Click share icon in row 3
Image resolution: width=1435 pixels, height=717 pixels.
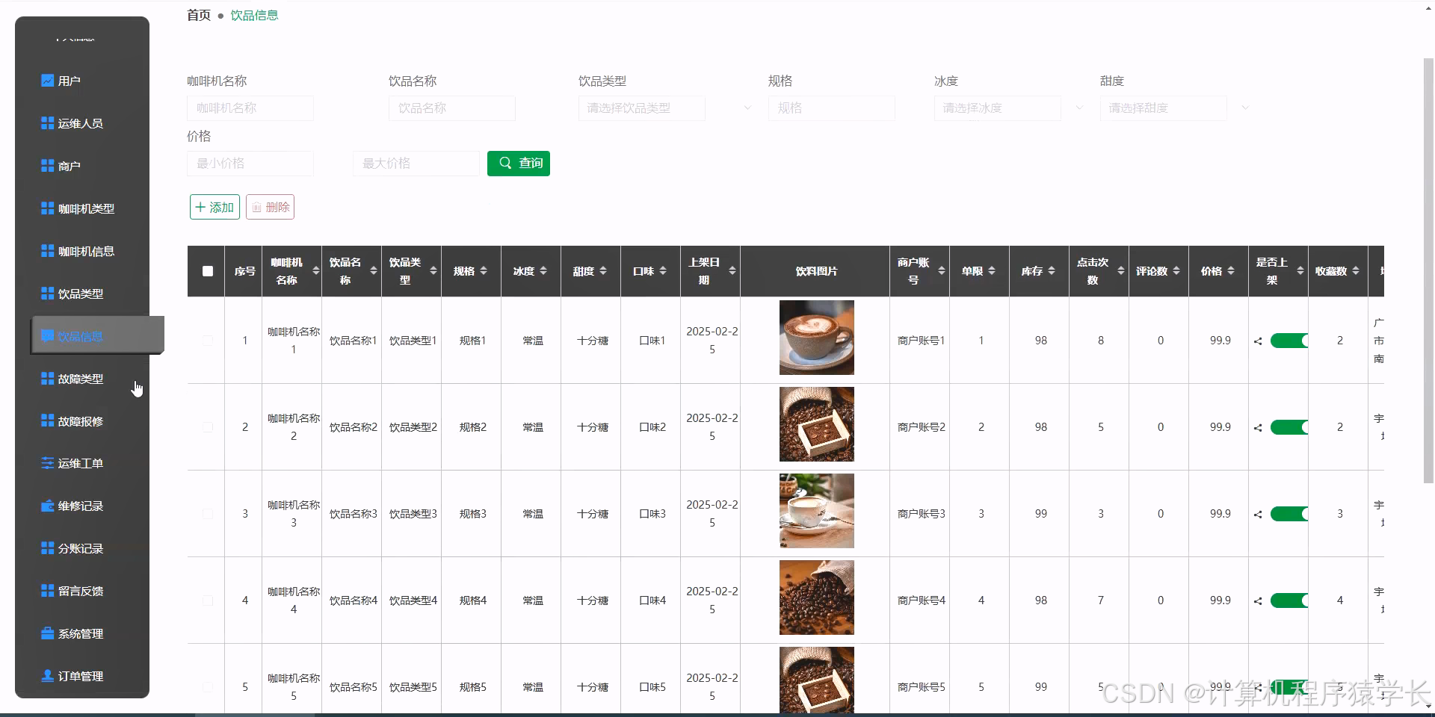coord(1258,514)
